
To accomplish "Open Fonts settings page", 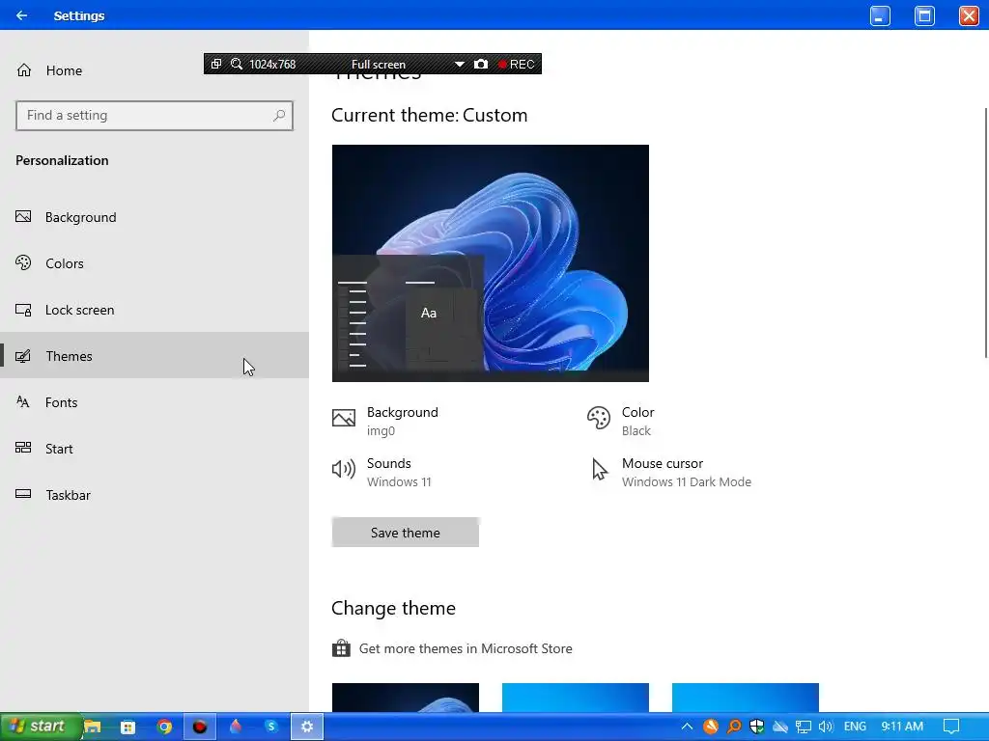I will (x=155, y=402).
